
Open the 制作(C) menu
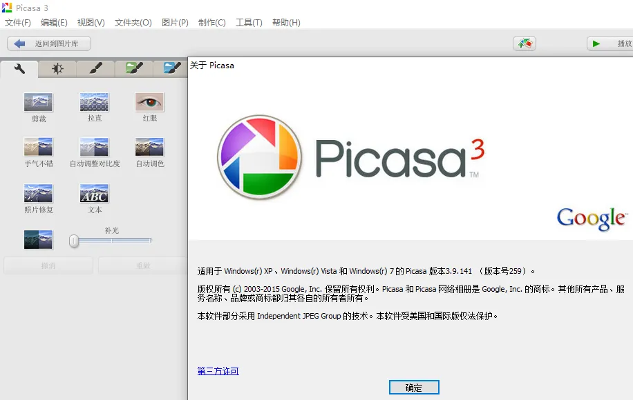click(212, 23)
